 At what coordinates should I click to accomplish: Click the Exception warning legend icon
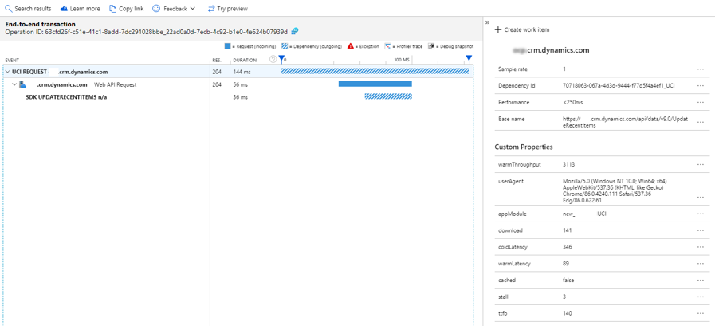tap(350, 46)
